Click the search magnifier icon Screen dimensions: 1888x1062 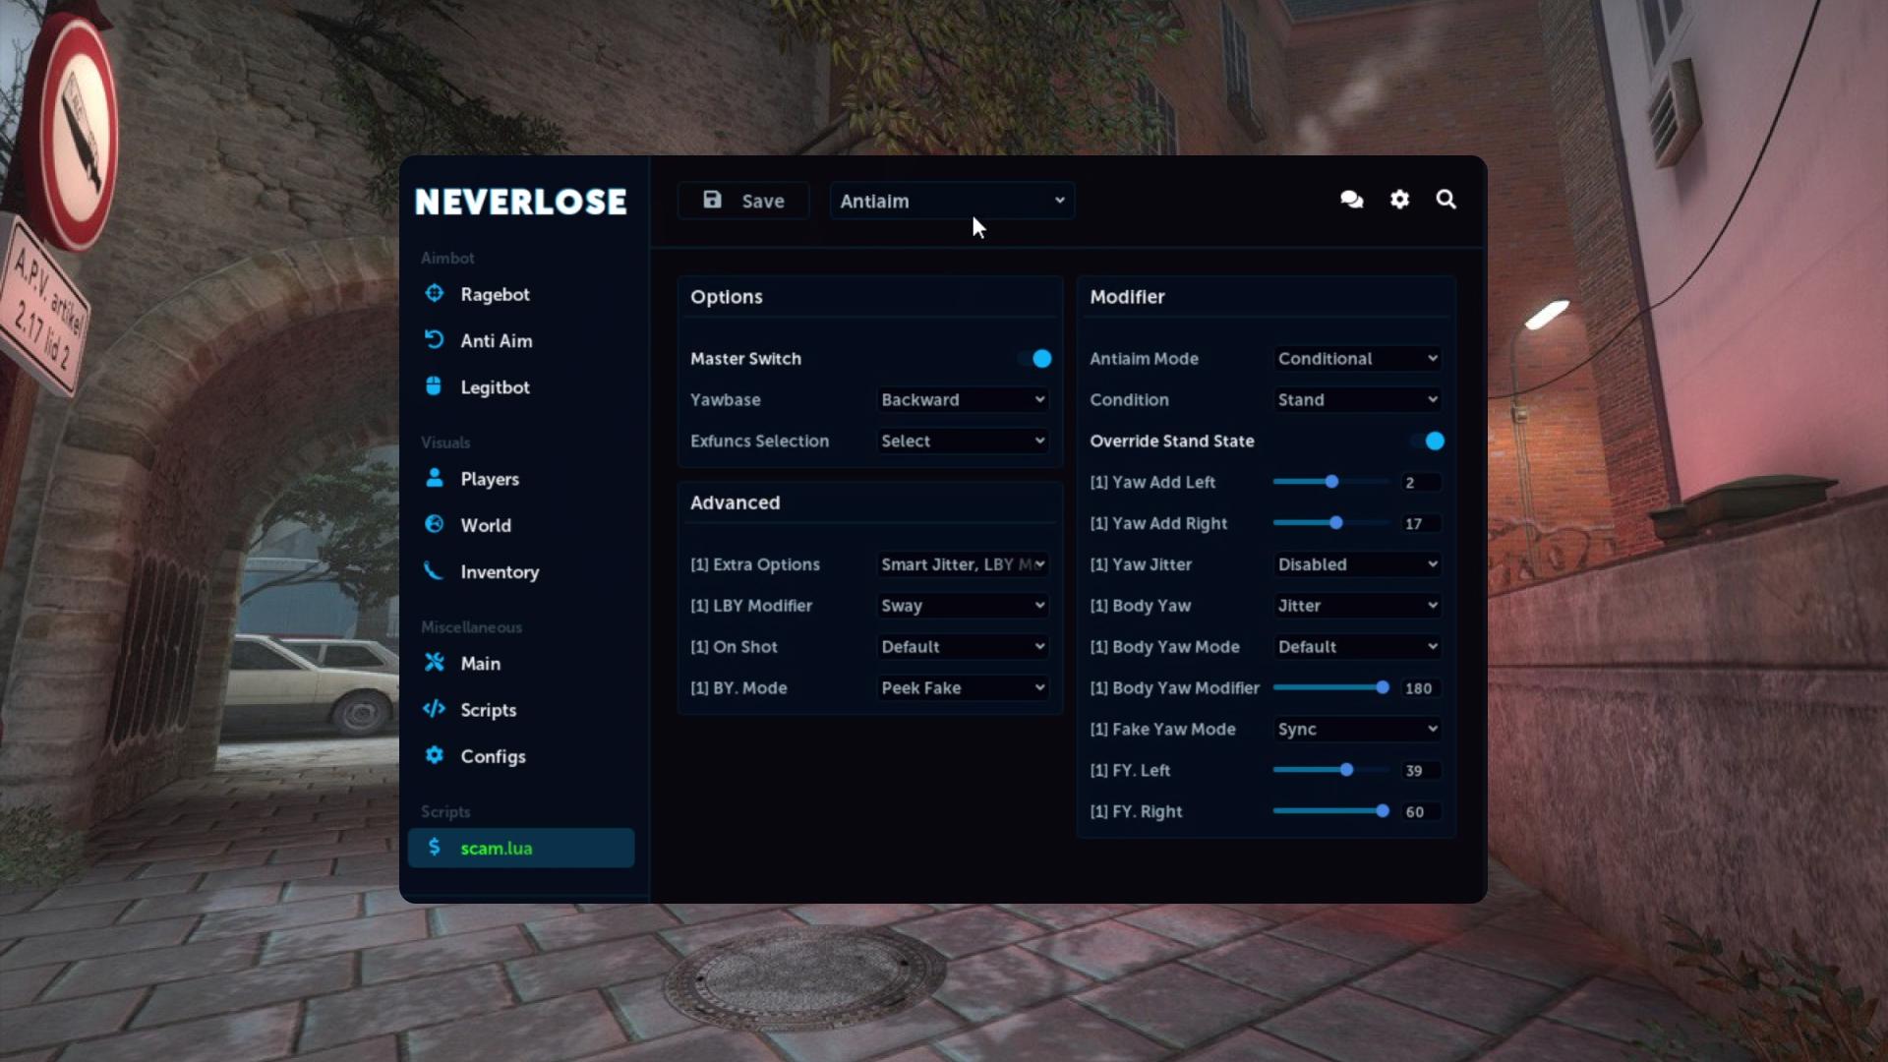pyautogui.click(x=1445, y=200)
